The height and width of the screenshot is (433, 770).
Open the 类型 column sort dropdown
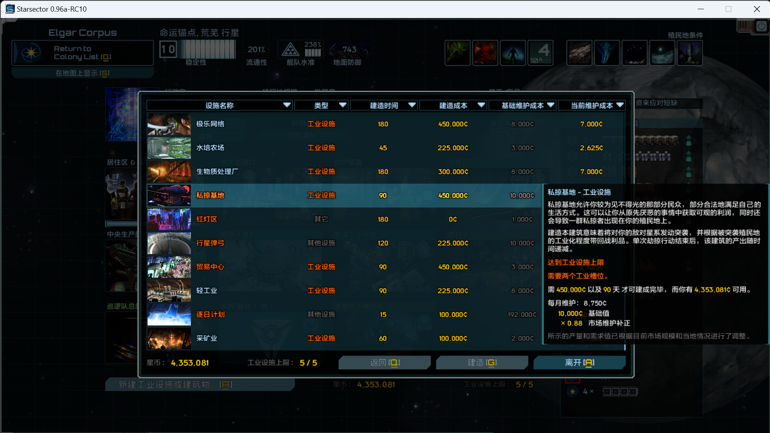(343, 105)
